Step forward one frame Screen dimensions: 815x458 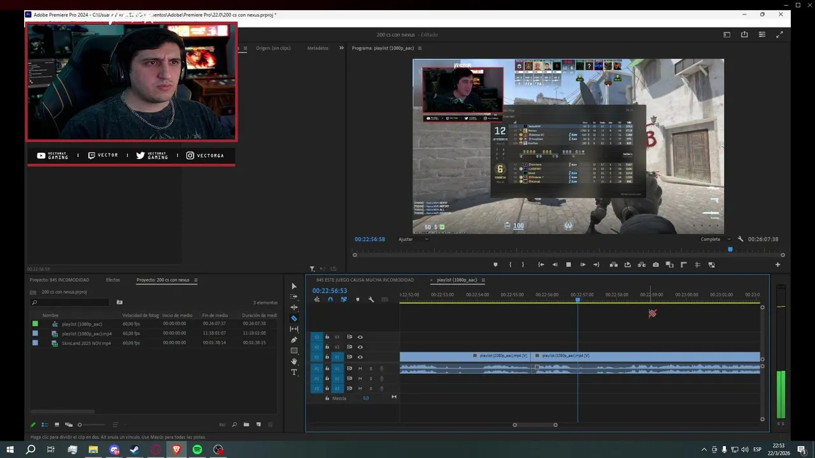tap(583, 265)
